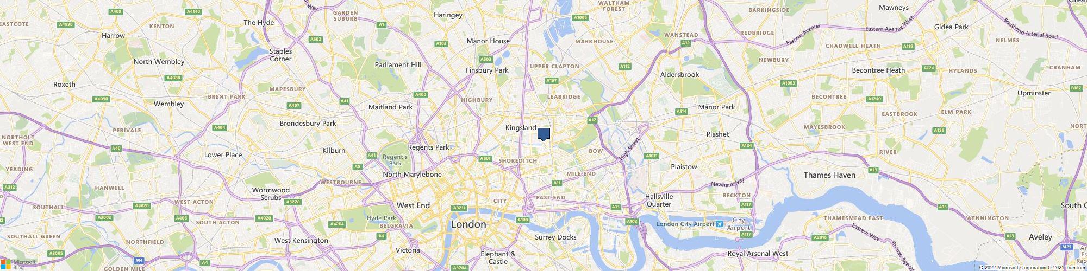Click the Shoreditch area label
The width and height of the screenshot is (1087, 271).
[x=517, y=161]
